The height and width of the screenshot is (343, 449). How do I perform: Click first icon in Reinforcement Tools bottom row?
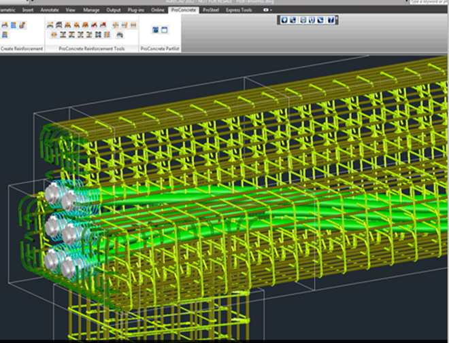54,35
